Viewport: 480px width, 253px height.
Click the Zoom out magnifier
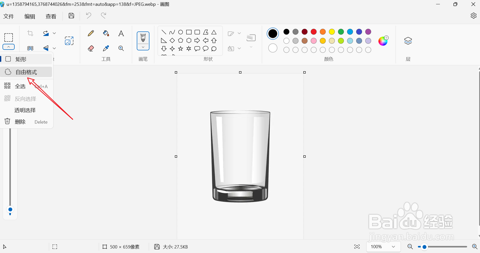click(x=410, y=247)
